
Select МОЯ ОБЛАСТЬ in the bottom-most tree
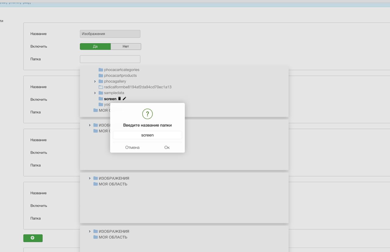pos(113,237)
